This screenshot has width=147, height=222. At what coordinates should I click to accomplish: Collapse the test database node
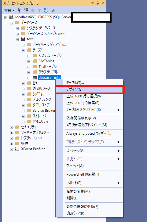[x=17, y=39]
